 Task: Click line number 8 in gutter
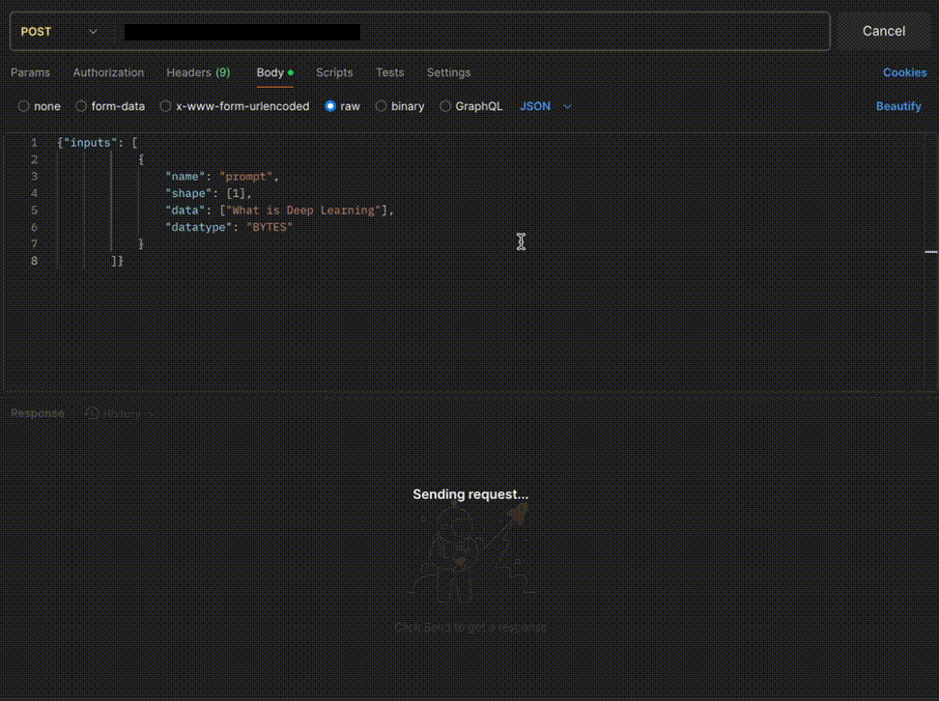point(34,261)
